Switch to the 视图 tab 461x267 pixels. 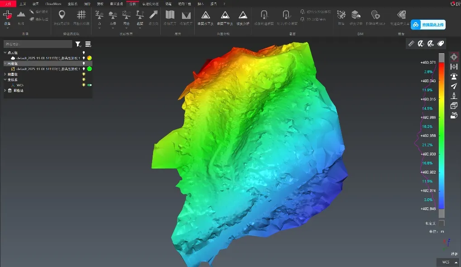pyautogui.click(x=36, y=4)
